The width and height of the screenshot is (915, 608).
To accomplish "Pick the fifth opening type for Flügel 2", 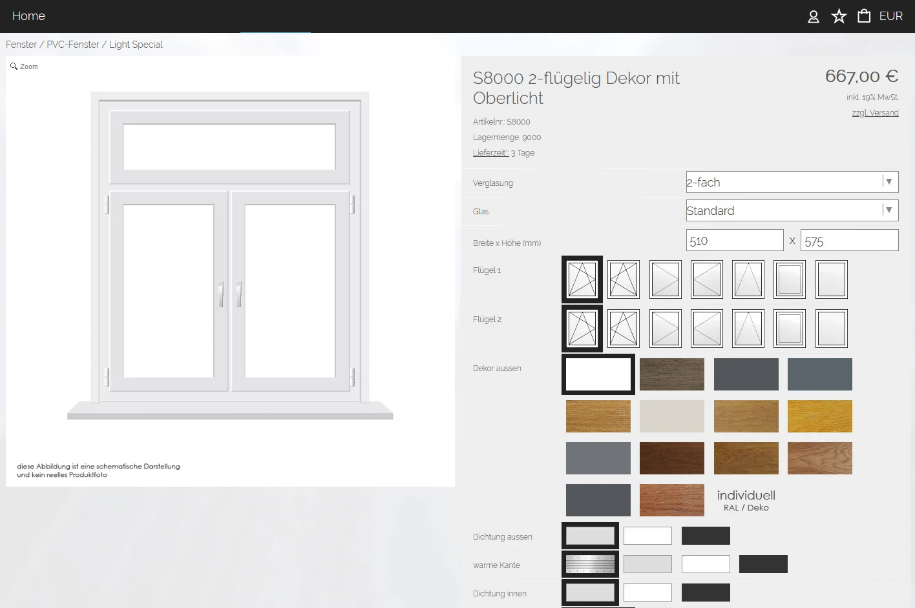I will click(748, 329).
